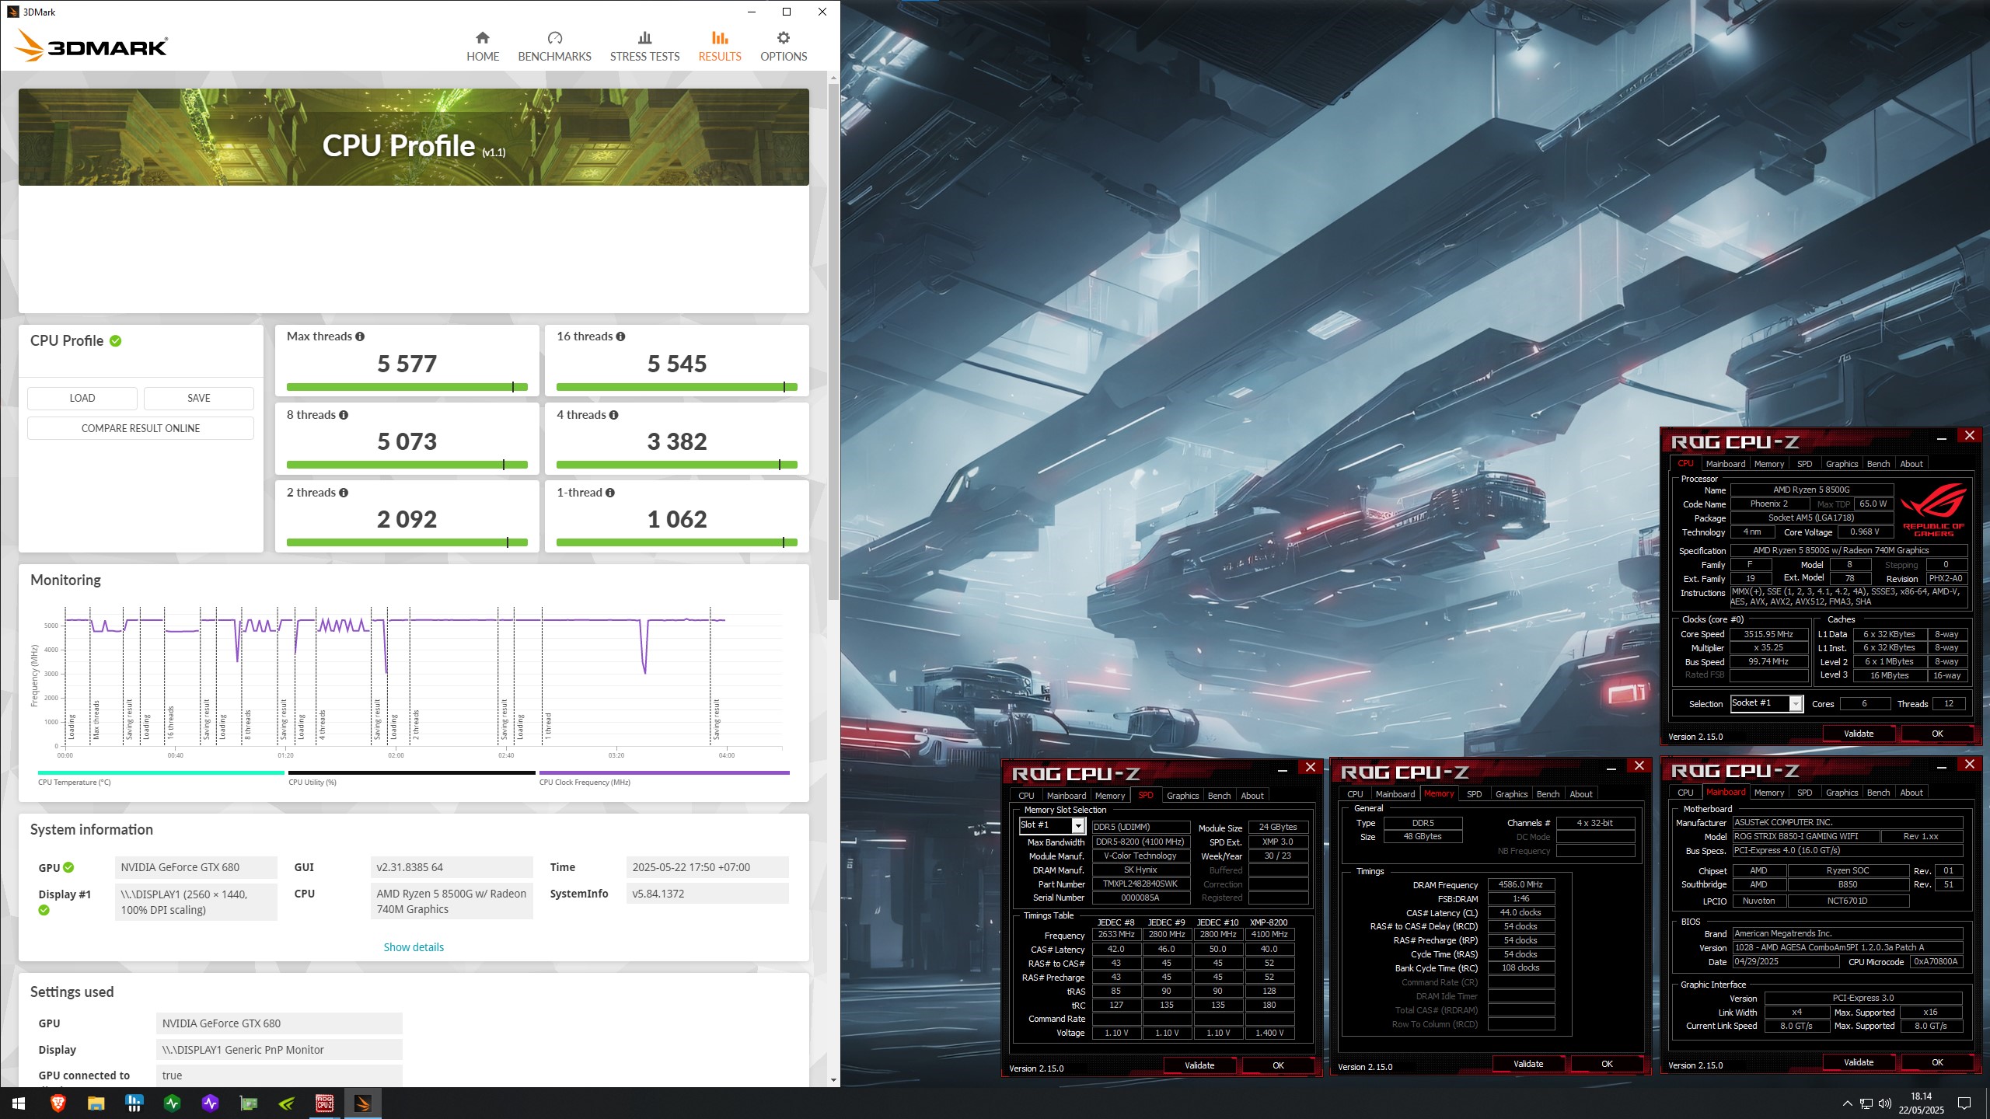Open the NVIDIA taskbar icon
The width and height of the screenshot is (1990, 1119).
pyautogui.click(x=286, y=1103)
